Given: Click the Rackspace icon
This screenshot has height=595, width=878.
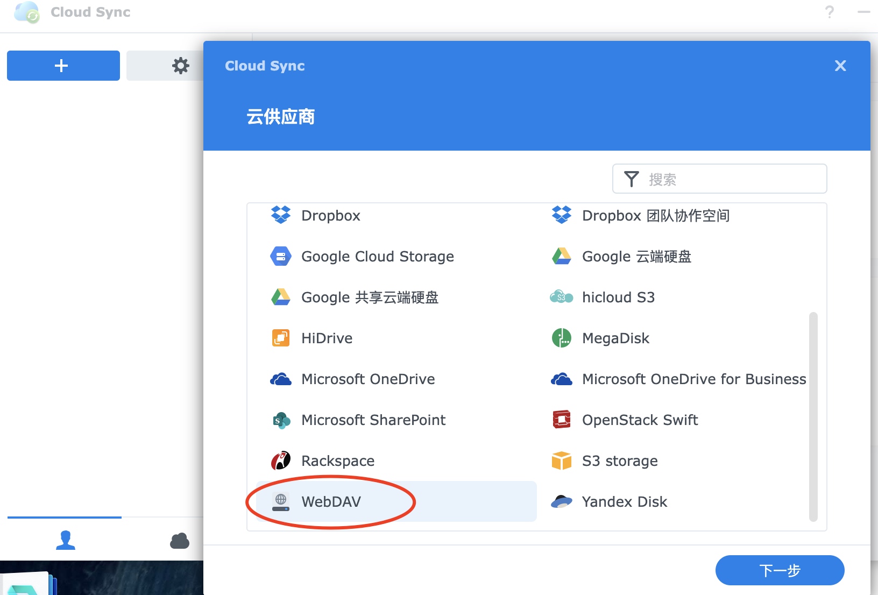Looking at the screenshot, I should pyautogui.click(x=281, y=461).
